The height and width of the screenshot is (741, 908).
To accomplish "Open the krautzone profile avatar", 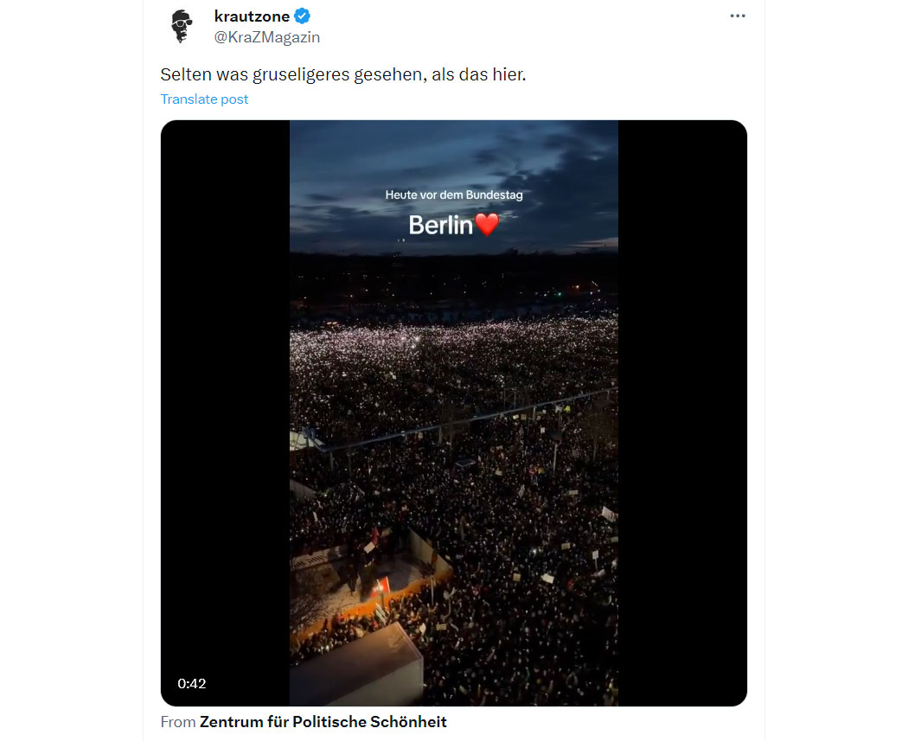I will click(x=182, y=27).
